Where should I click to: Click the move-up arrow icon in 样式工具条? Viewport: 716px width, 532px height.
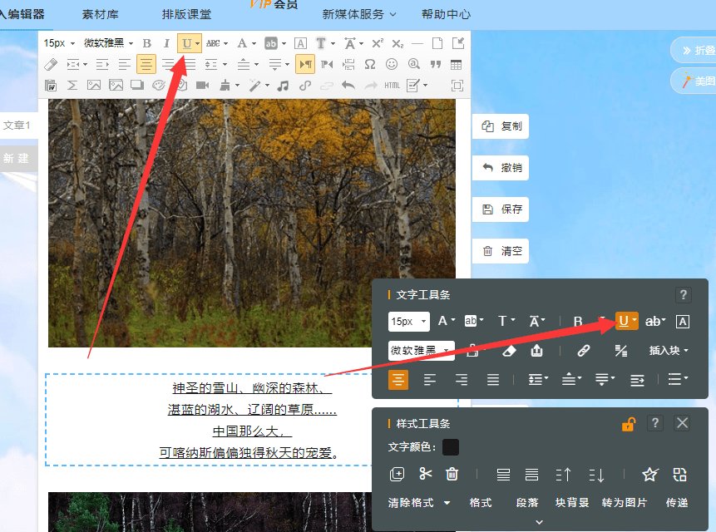pyautogui.click(x=563, y=475)
